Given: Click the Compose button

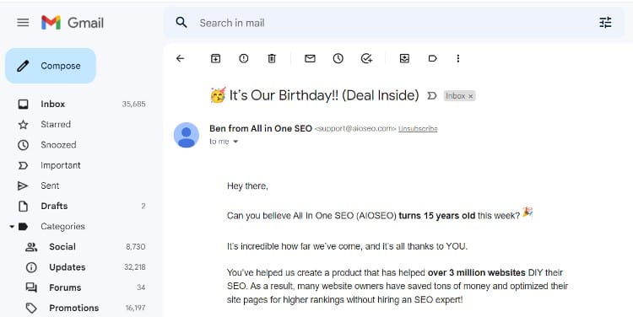Looking at the screenshot, I should point(51,66).
